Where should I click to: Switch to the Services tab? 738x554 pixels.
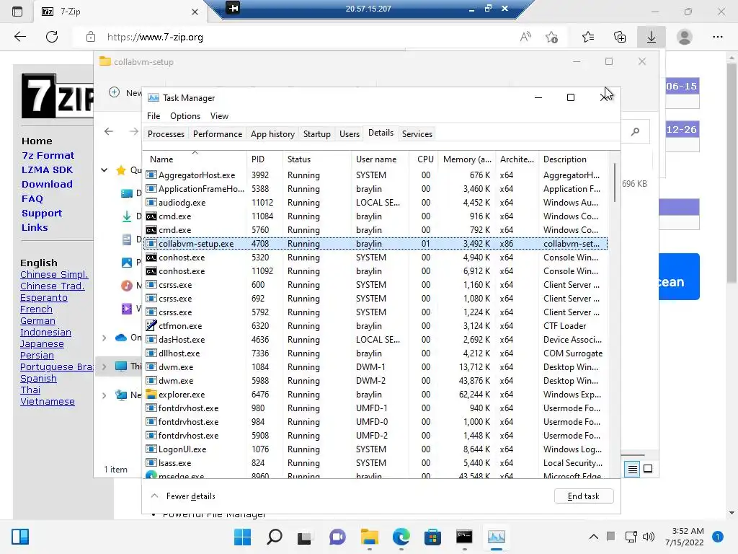[x=417, y=134]
